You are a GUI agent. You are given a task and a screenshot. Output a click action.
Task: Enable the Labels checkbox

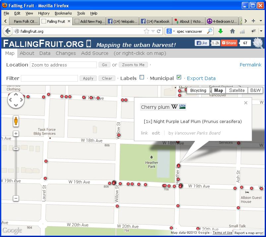pyautogui.click(x=142, y=77)
